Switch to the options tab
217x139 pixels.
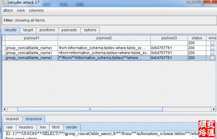tap(90, 30)
